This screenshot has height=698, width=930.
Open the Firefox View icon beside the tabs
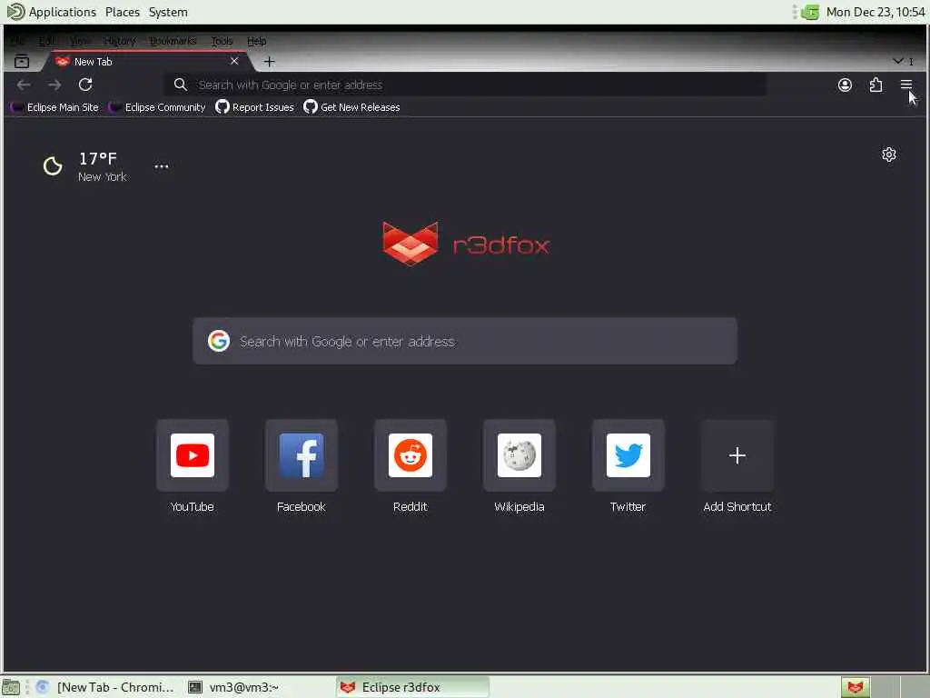coord(22,61)
